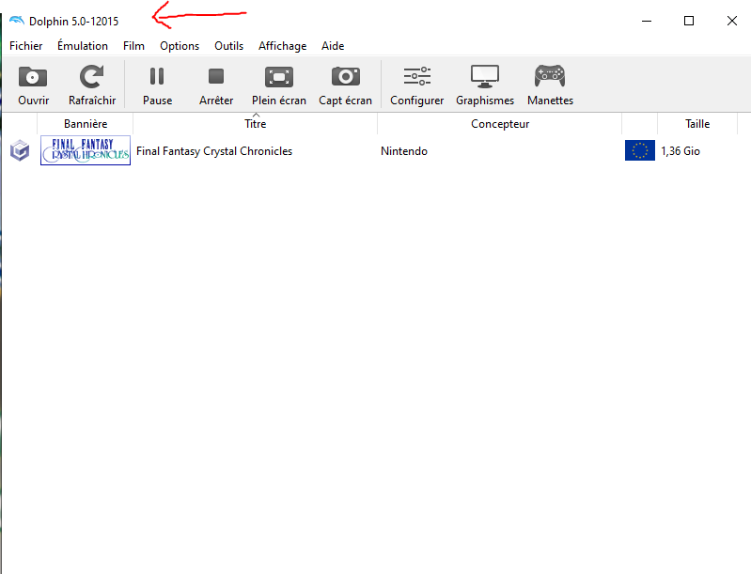Select the Final Fantasy Crystal Chronicles title
Viewport: 751px width, 574px height.
point(214,151)
